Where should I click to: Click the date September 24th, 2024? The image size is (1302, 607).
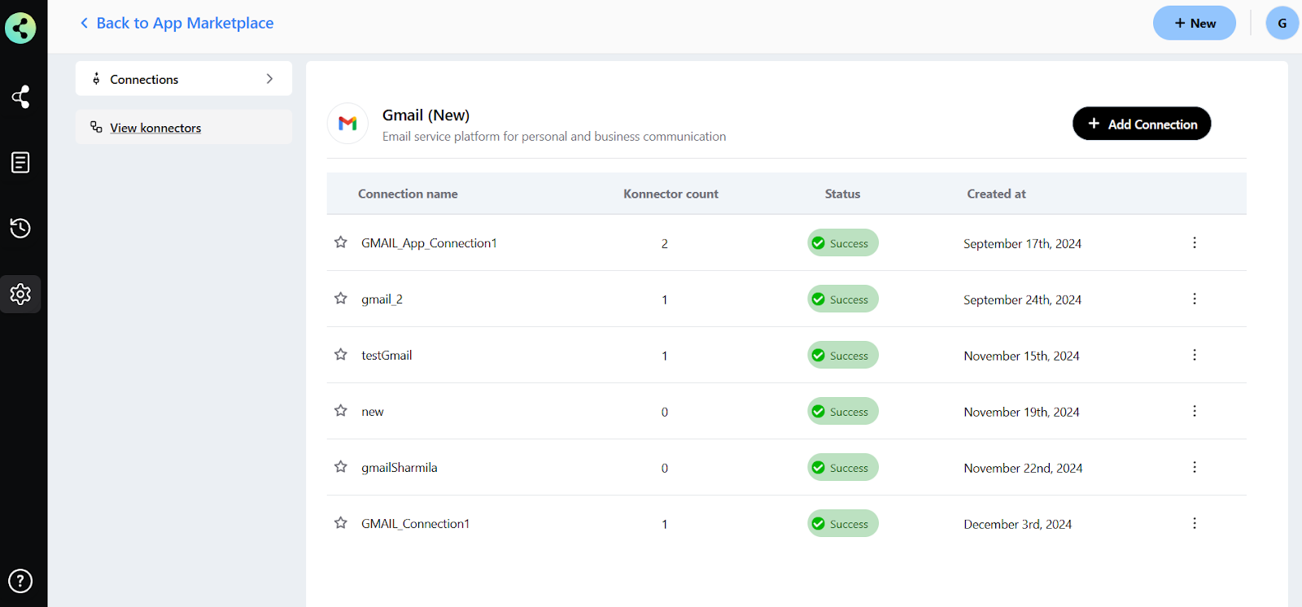click(x=1022, y=299)
